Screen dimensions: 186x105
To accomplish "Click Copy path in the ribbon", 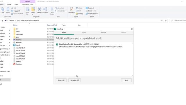I will (x=16, y=11).
